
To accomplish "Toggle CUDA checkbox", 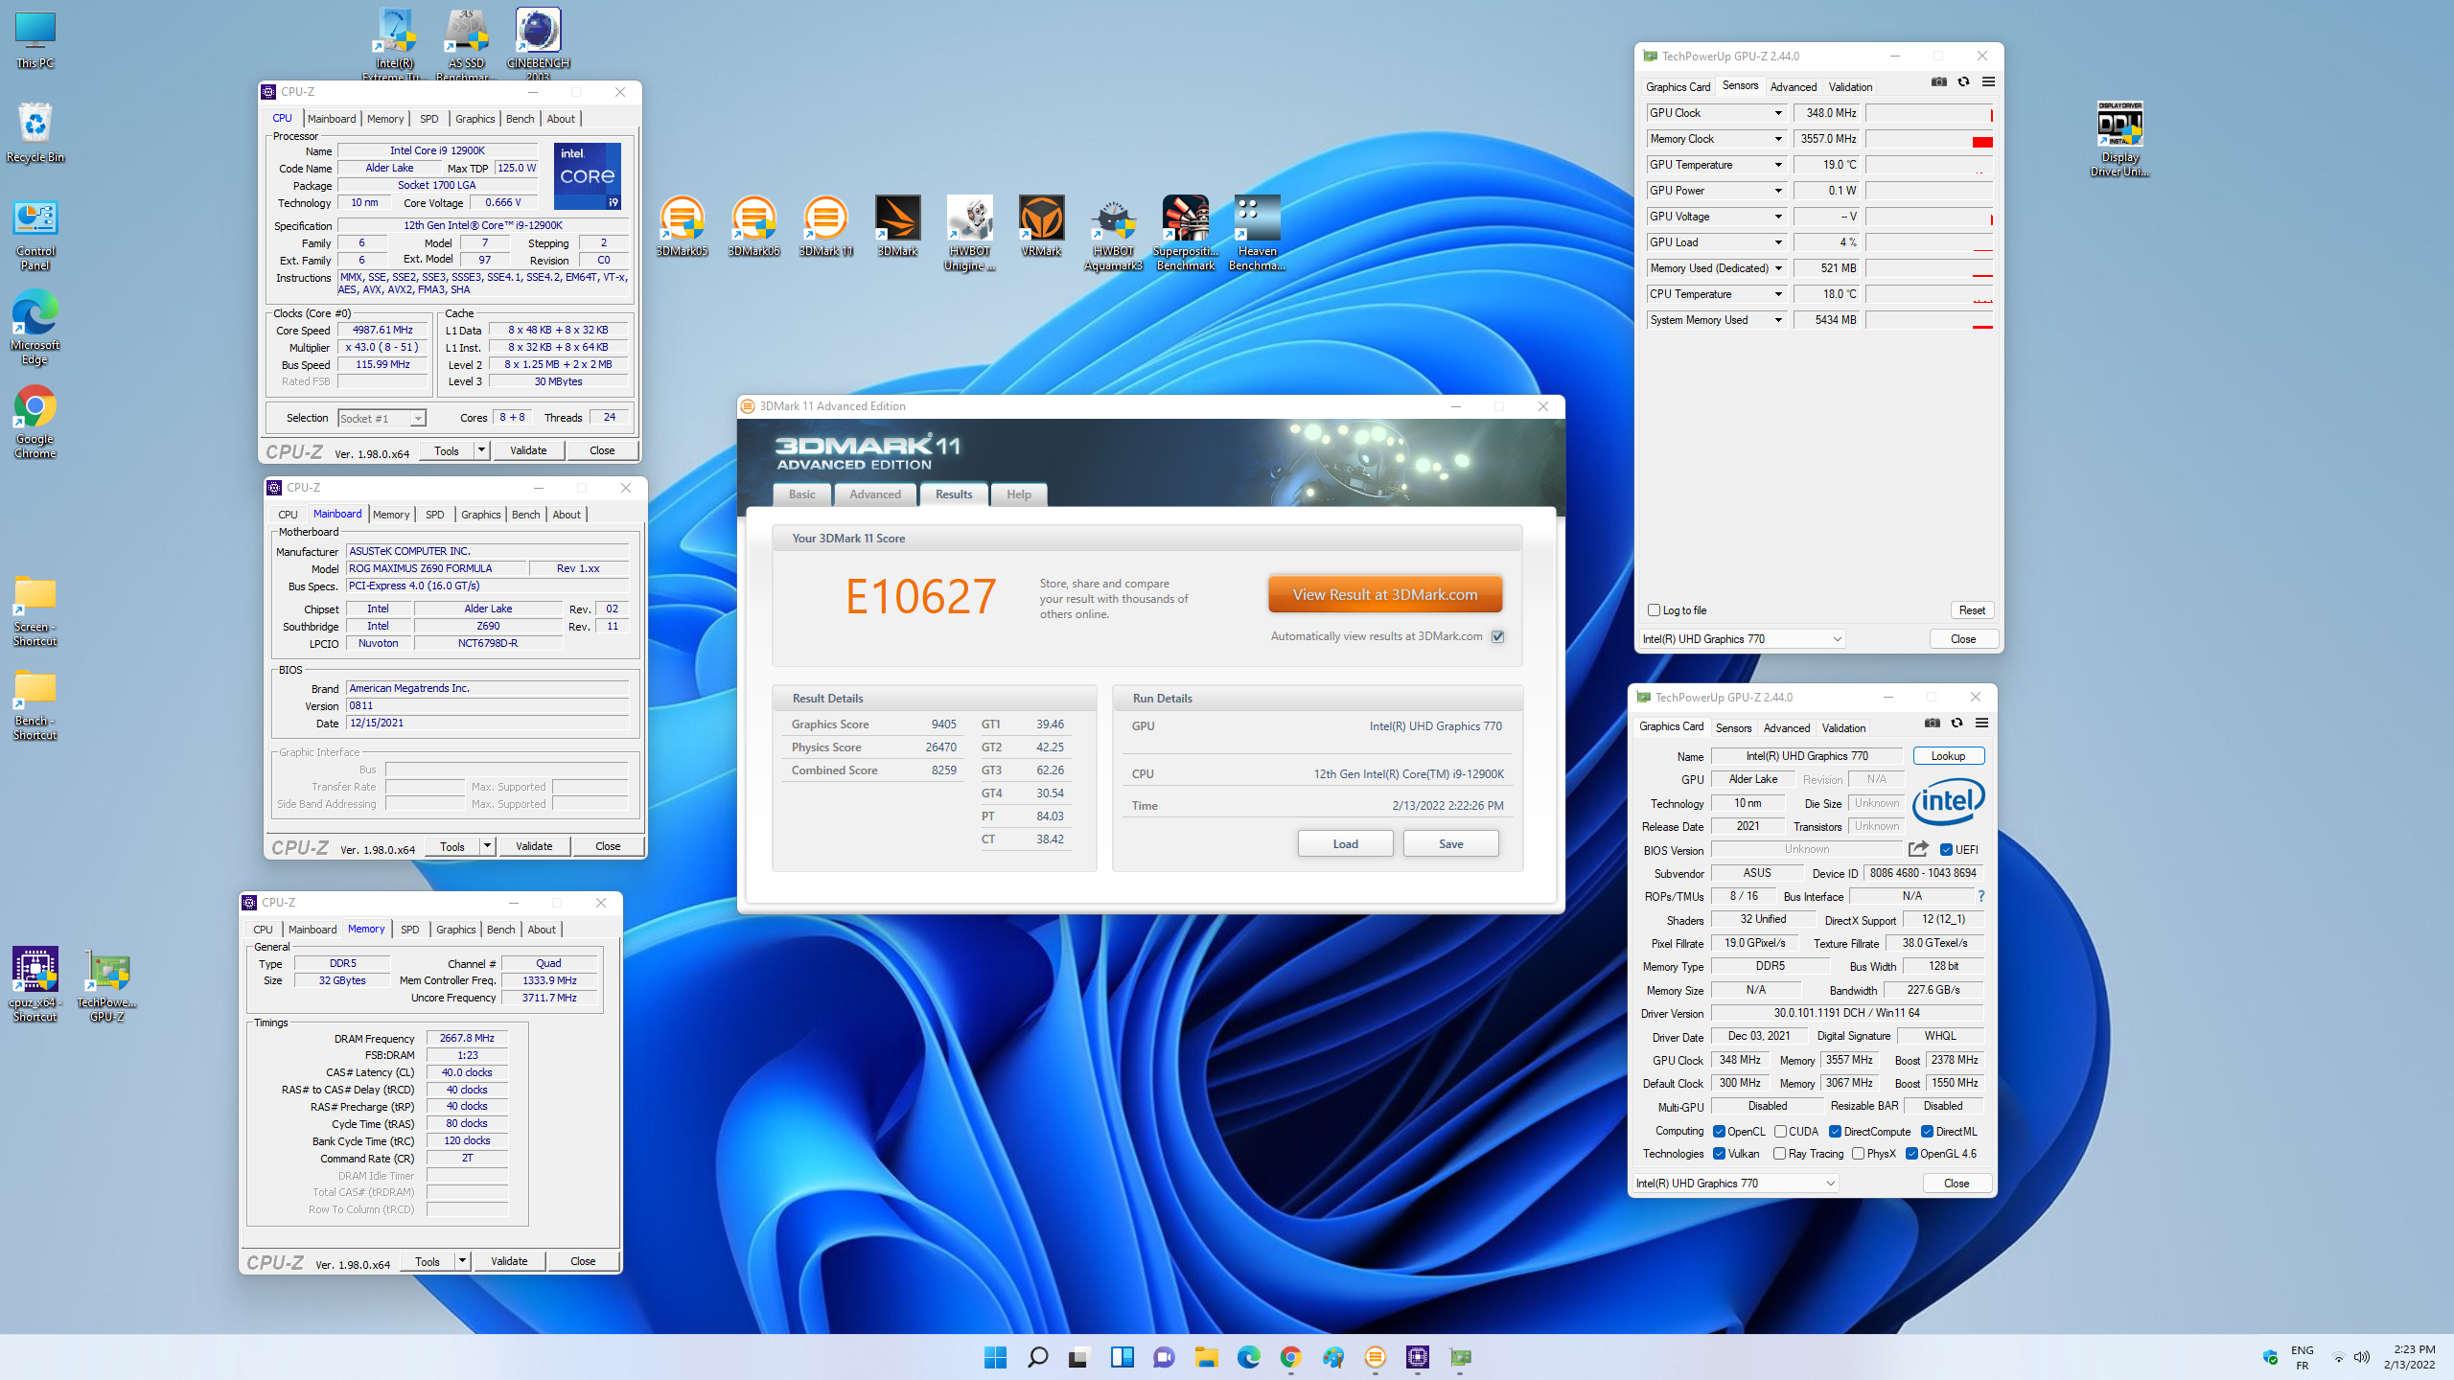I will 1780,1132.
